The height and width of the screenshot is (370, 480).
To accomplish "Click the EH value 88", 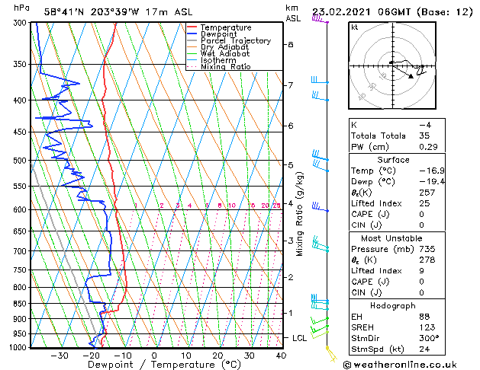I will click(x=424, y=317).
